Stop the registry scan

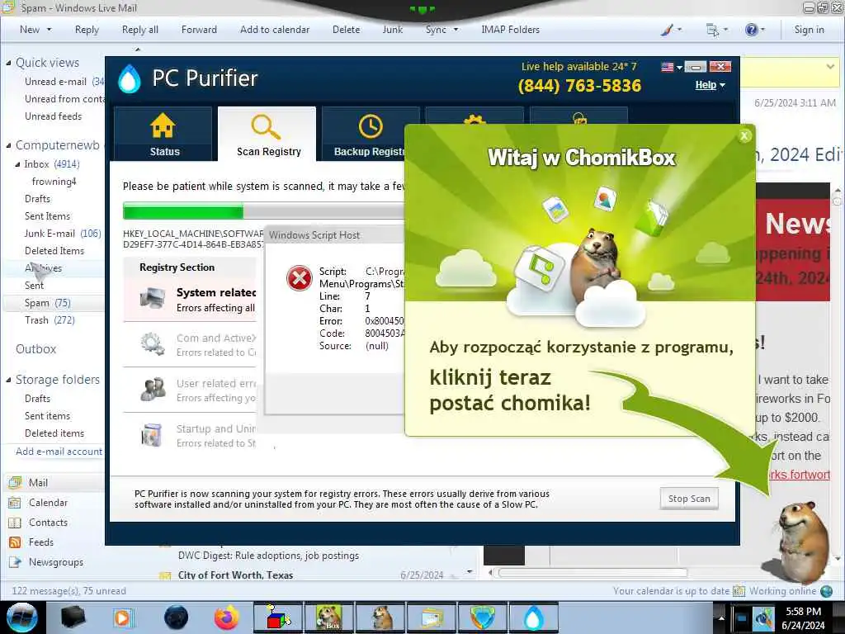pos(689,499)
